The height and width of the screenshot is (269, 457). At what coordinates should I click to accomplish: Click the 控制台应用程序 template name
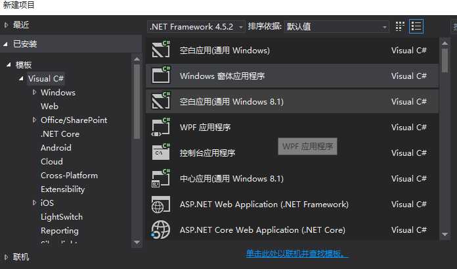click(207, 153)
